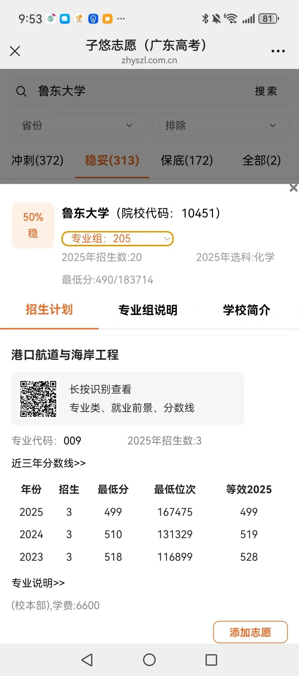Tap the Android back navigation button

coord(87,660)
